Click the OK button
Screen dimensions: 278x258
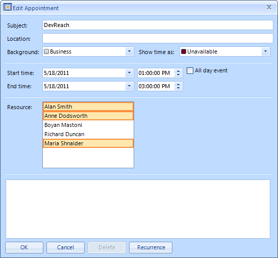[24, 247]
